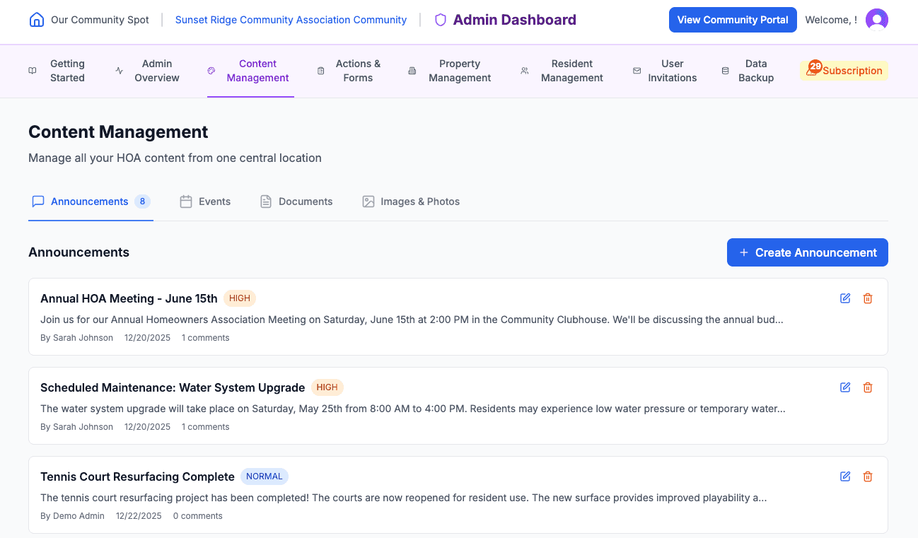Viewport: 918px width, 538px height.
Task: Open the Documents tab
Action: (x=296, y=201)
